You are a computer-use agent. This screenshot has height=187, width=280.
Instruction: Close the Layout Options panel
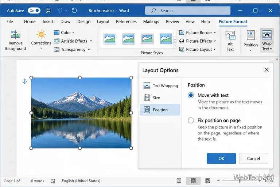tap(267, 70)
